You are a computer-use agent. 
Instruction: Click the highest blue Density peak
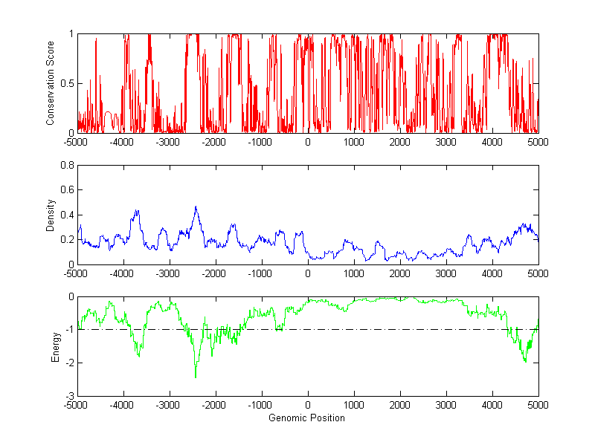coord(196,207)
